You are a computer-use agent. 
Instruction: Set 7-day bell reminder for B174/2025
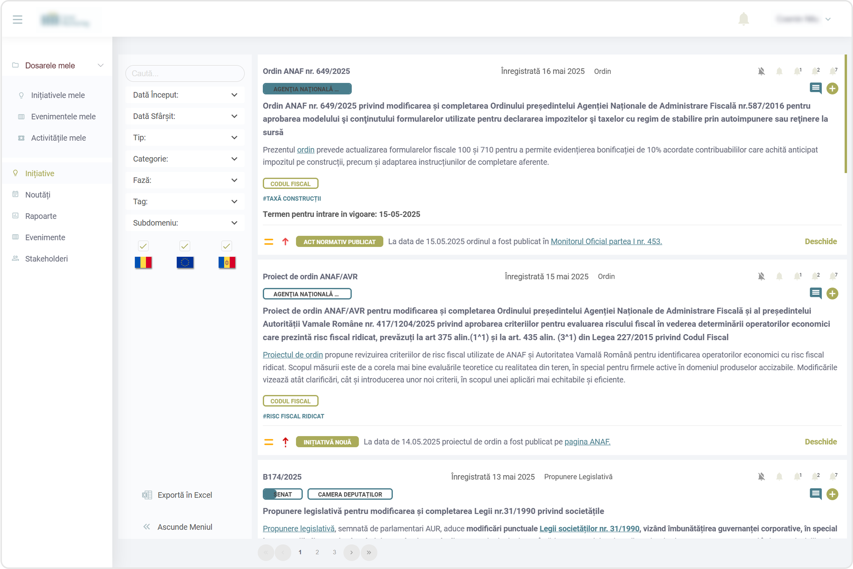[x=833, y=477]
